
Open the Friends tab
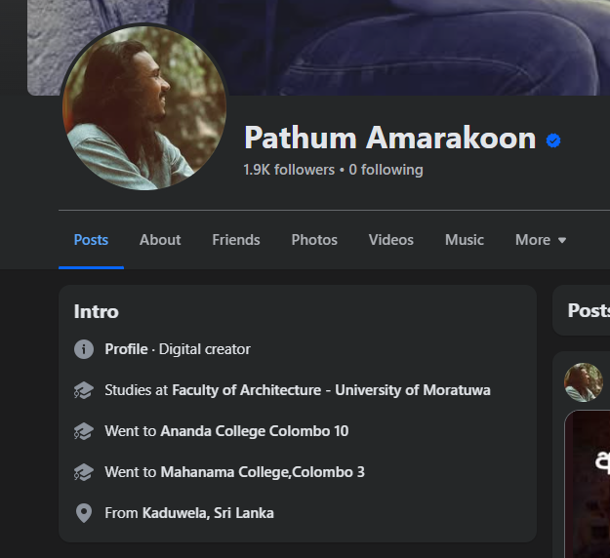pos(236,240)
